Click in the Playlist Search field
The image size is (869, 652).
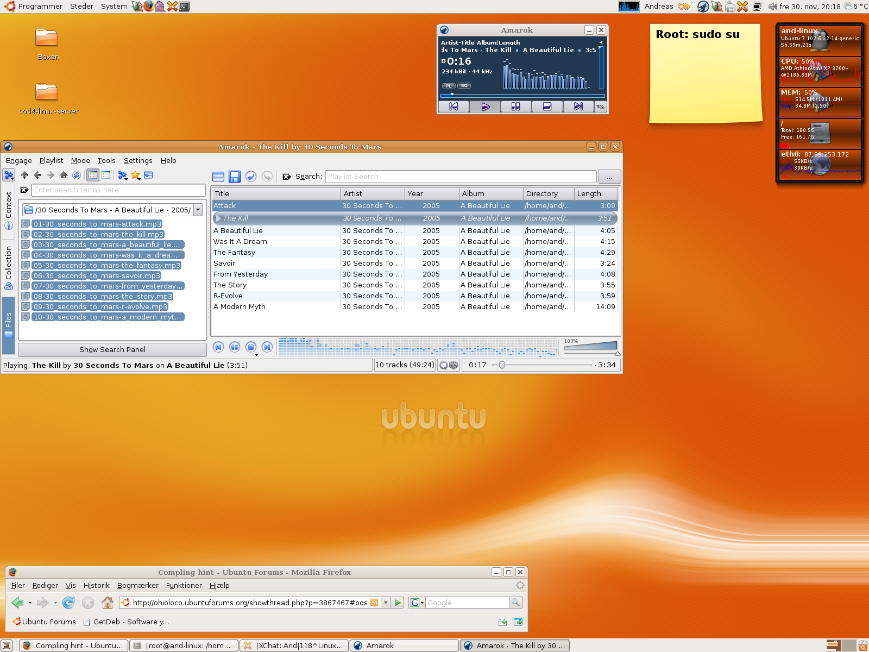point(461,176)
